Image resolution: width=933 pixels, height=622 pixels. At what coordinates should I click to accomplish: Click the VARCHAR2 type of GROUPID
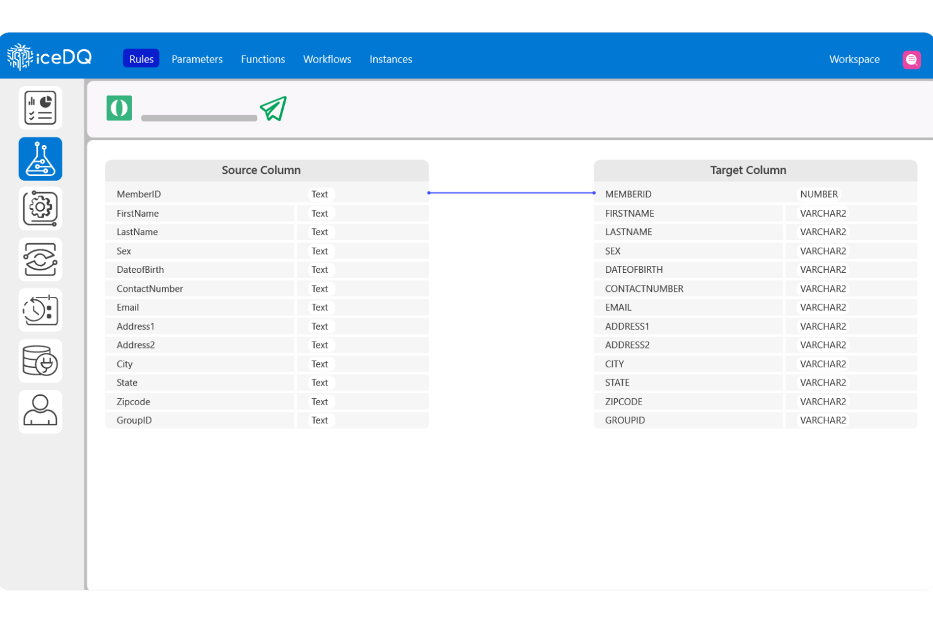click(823, 420)
